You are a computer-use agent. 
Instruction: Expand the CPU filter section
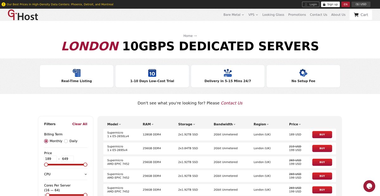coord(66,174)
